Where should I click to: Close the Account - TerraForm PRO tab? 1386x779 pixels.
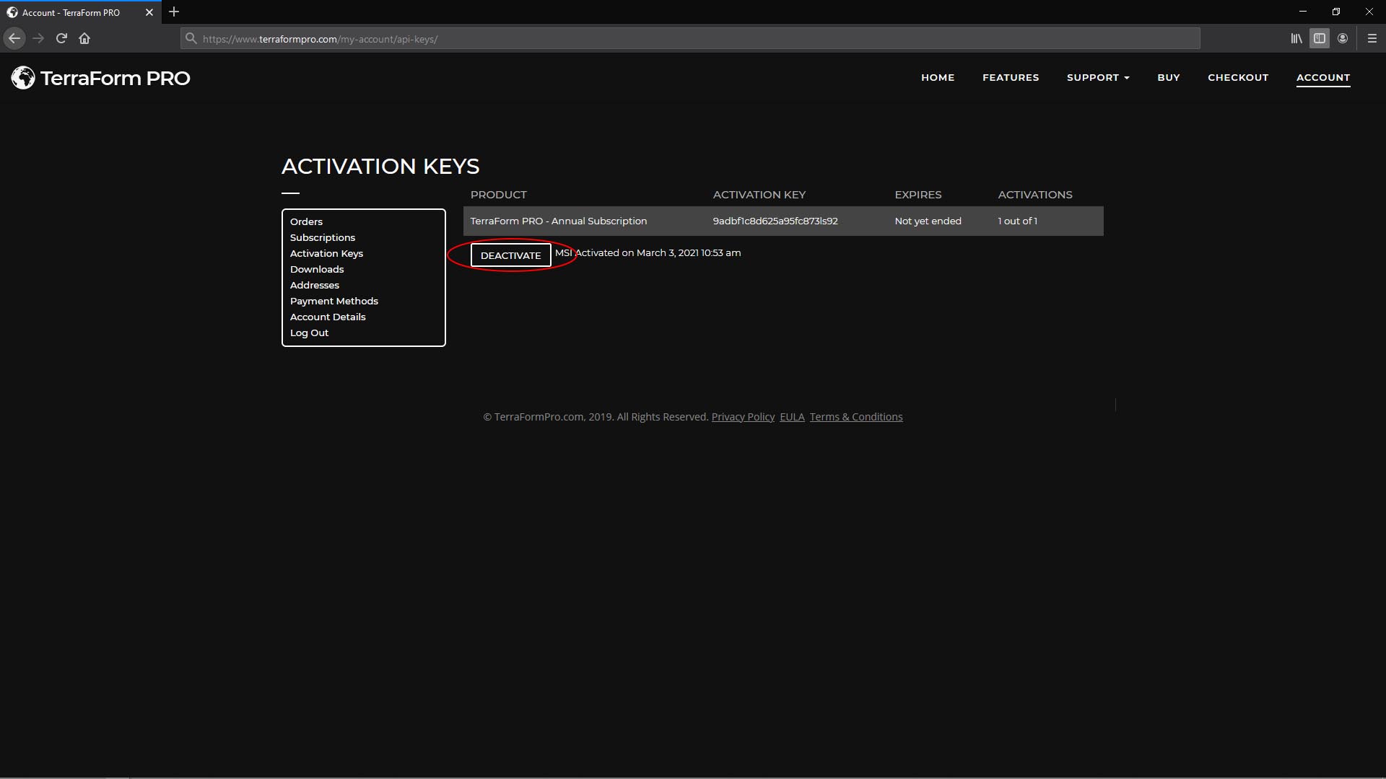pyautogui.click(x=149, y=12)
